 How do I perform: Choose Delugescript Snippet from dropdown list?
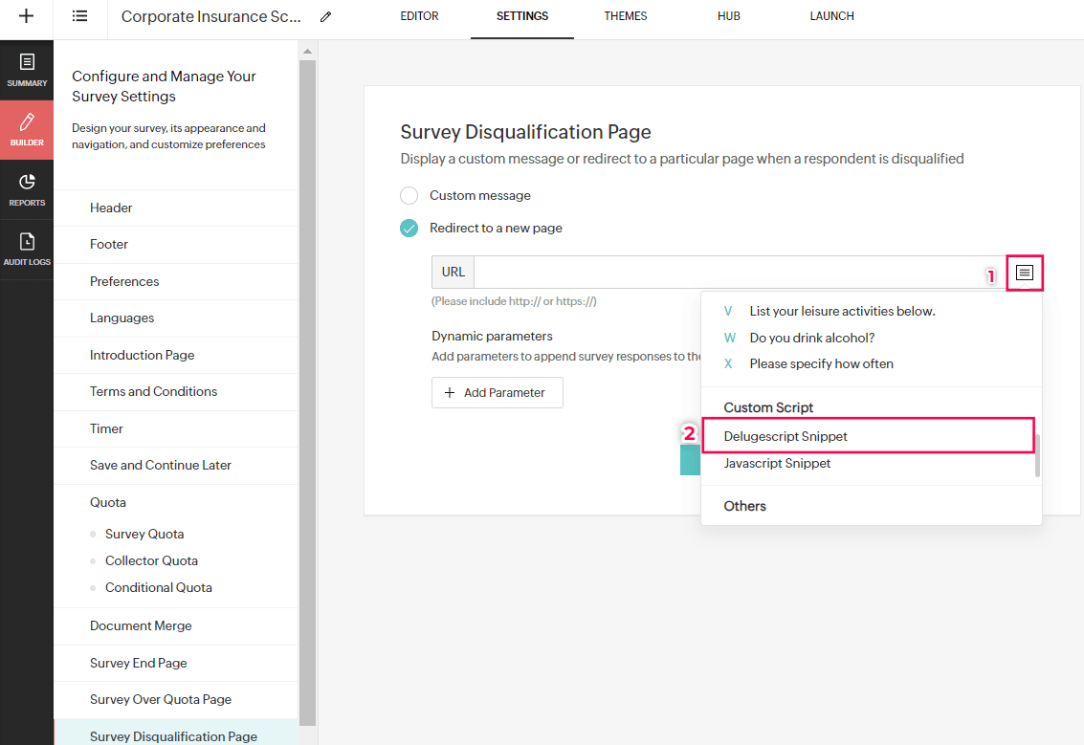[x=785, y=436]
